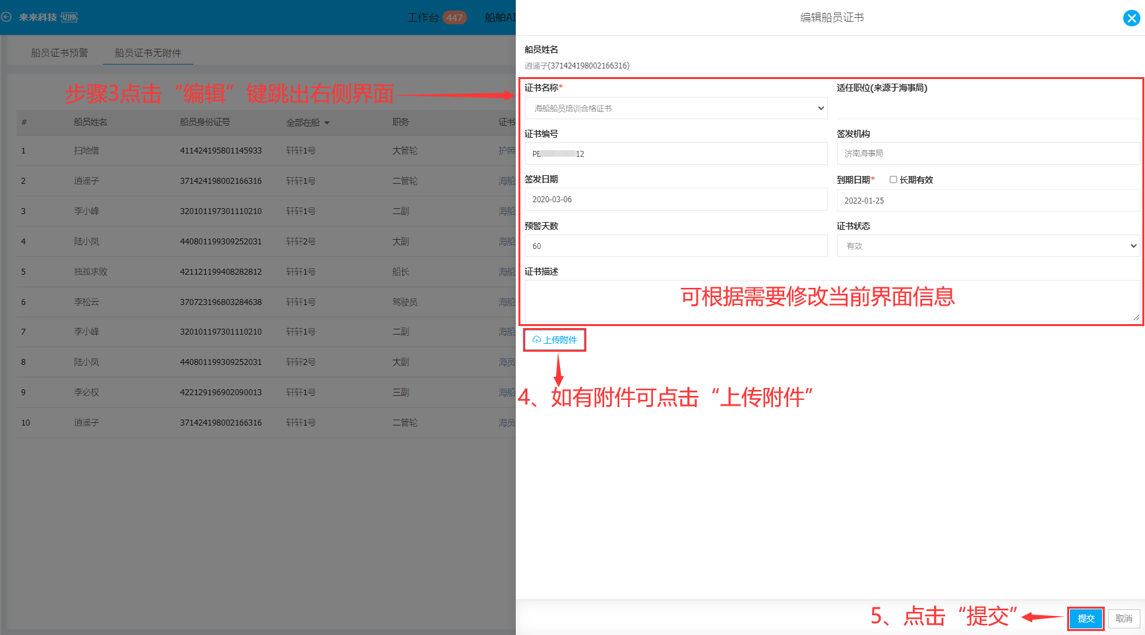Select crew name 独孤求败 in row 5
Viewport: 1145px width, 635px height.
(x=90, y=272)
